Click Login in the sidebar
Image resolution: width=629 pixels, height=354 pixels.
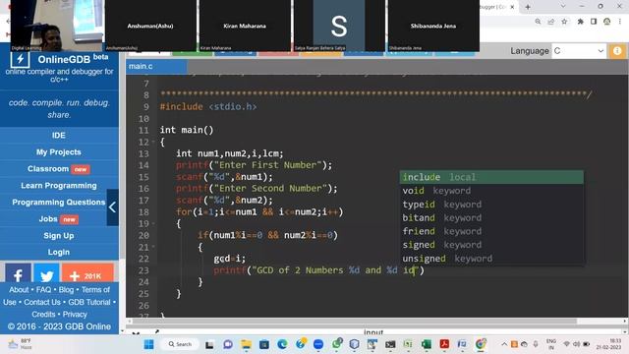(59, 252)
